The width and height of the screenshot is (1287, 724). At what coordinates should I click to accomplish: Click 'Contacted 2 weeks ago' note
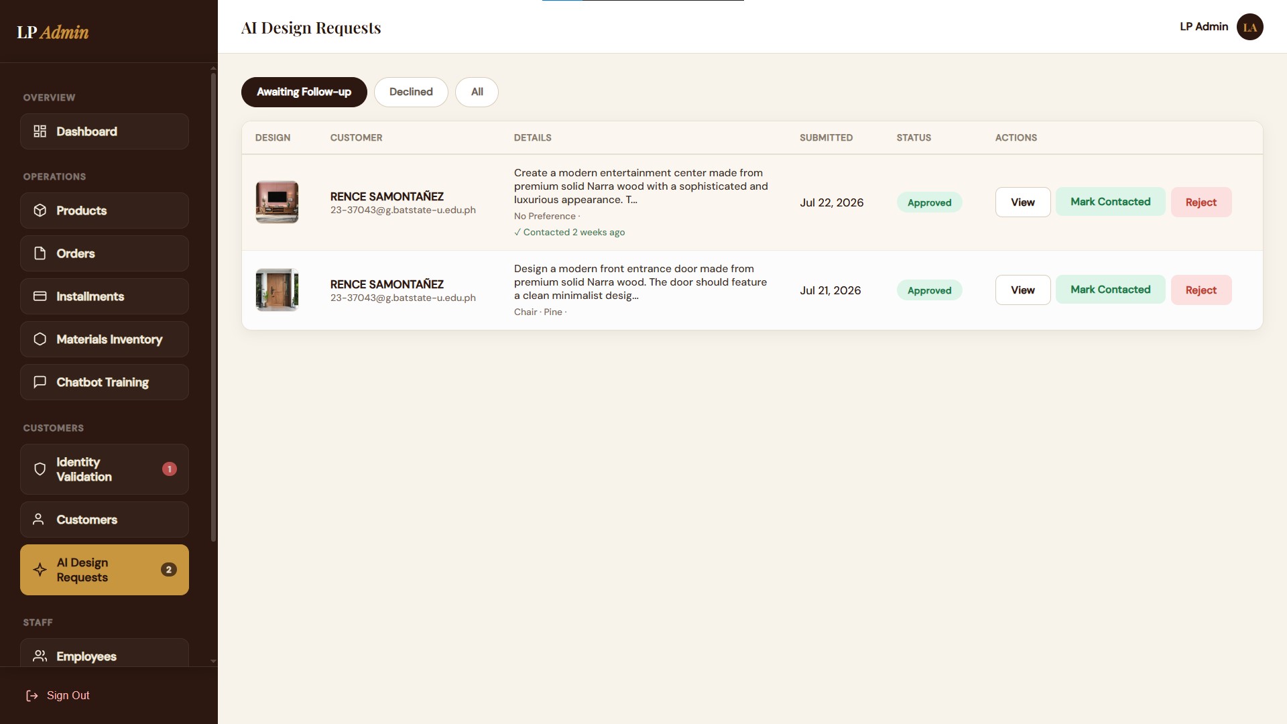click(570, 233)
